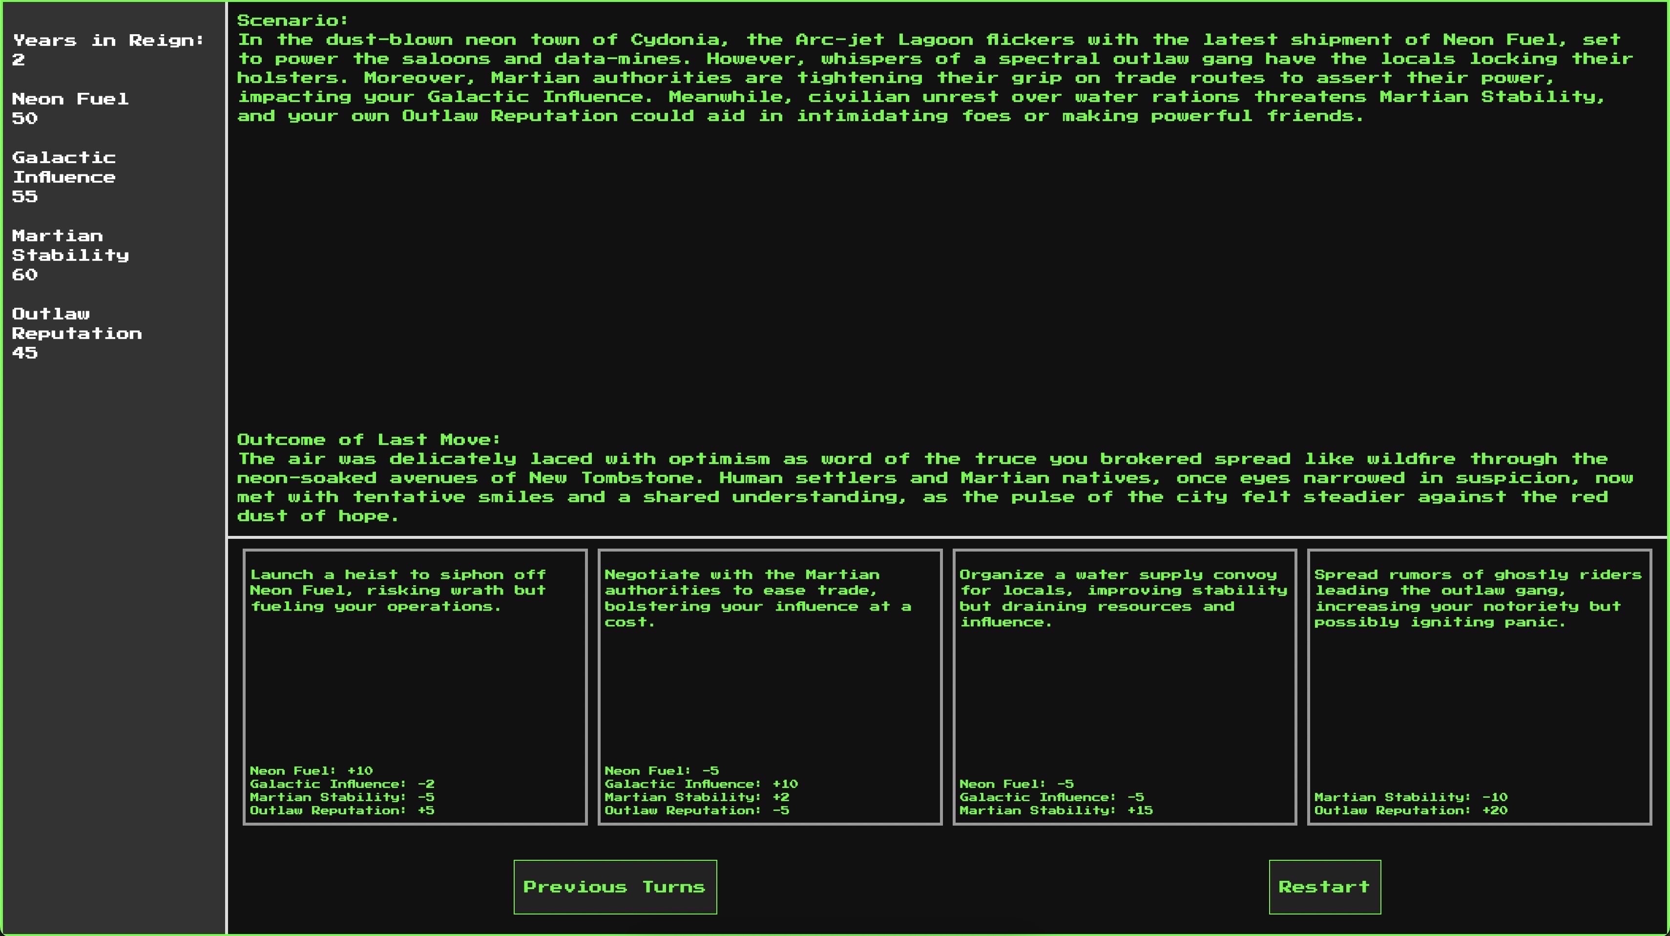Click the Galactic Influence +10 effect line
The width and height of the screenshot is (1670, 936).
tap(701, 784)
